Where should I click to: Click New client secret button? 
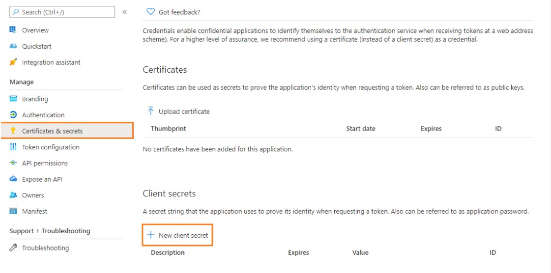tap(178, 235)
